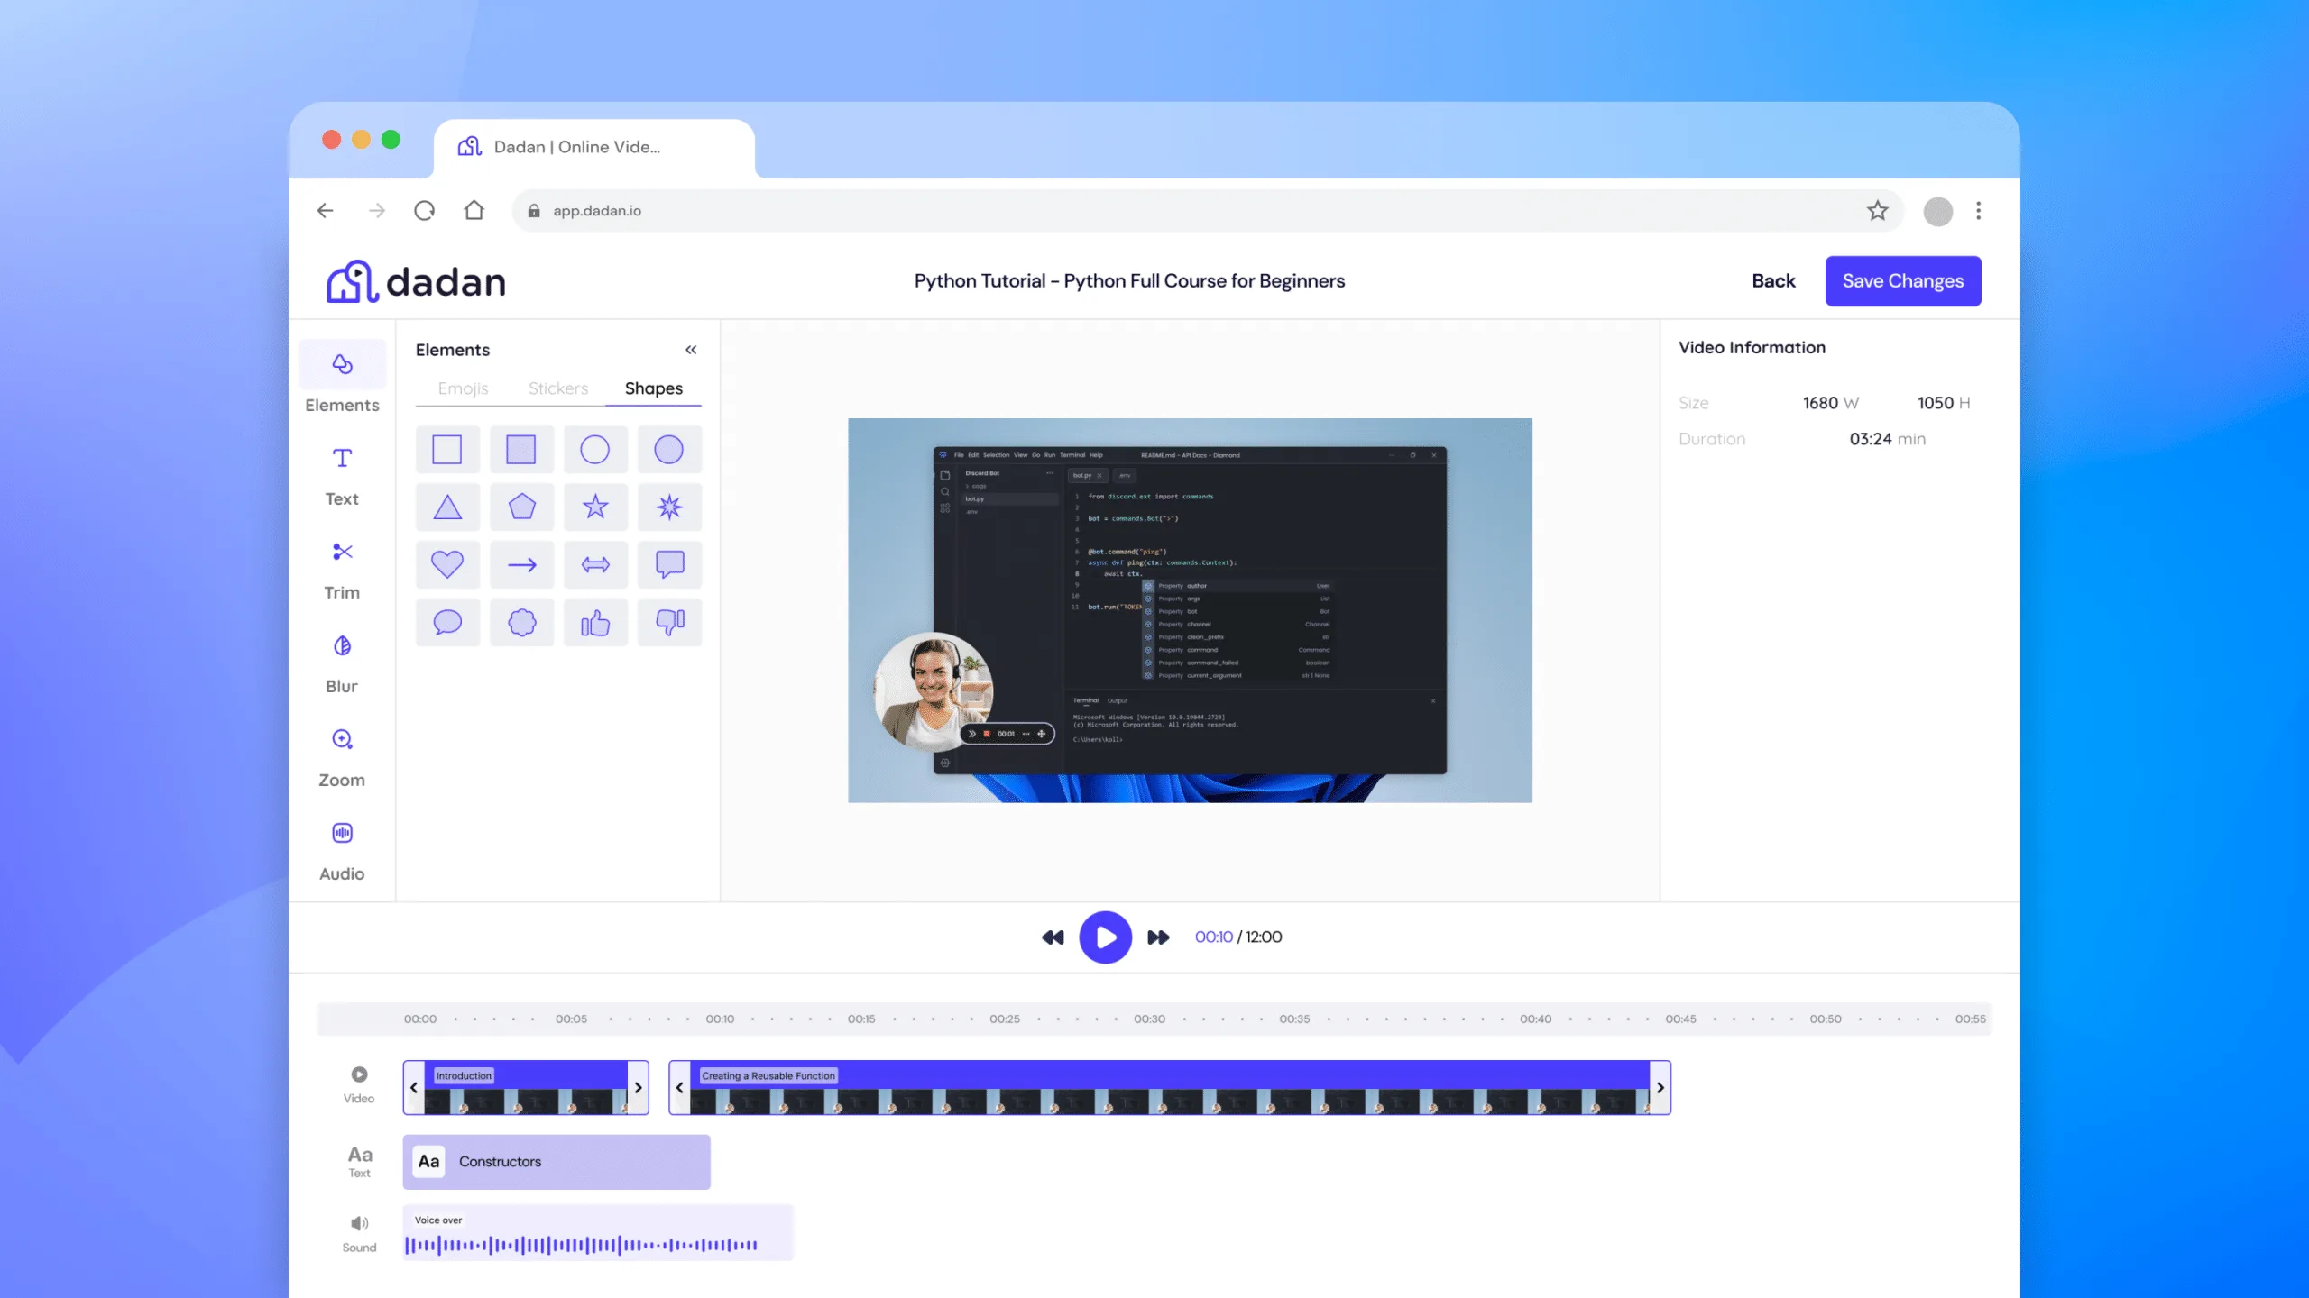Insert the star shape
The width and height of the screenshot is (2309, 1298).
pyautogui.click(x=595, y=507)
